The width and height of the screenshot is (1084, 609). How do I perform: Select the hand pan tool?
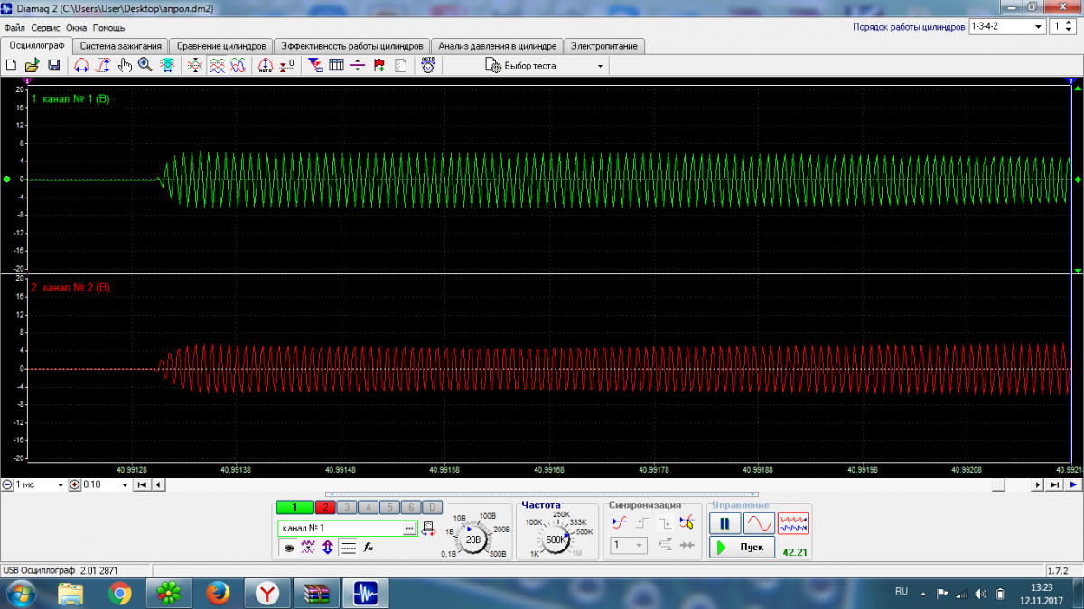[125, 65]
